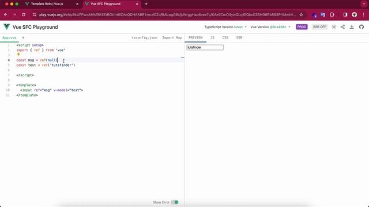Open the GitHub repository icon

[x=362, y=27]
